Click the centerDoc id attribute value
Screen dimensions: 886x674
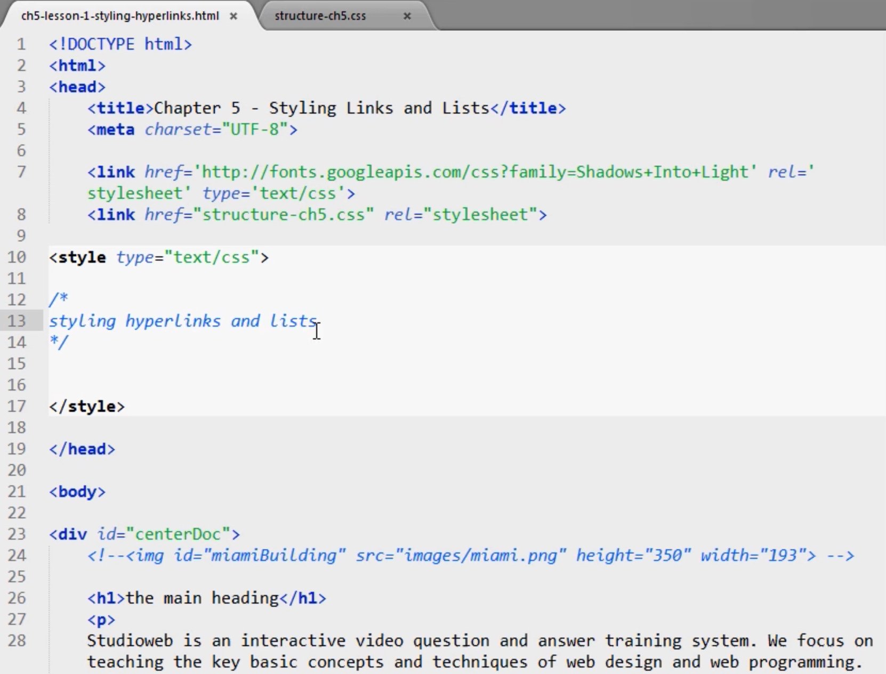[178, 534]
